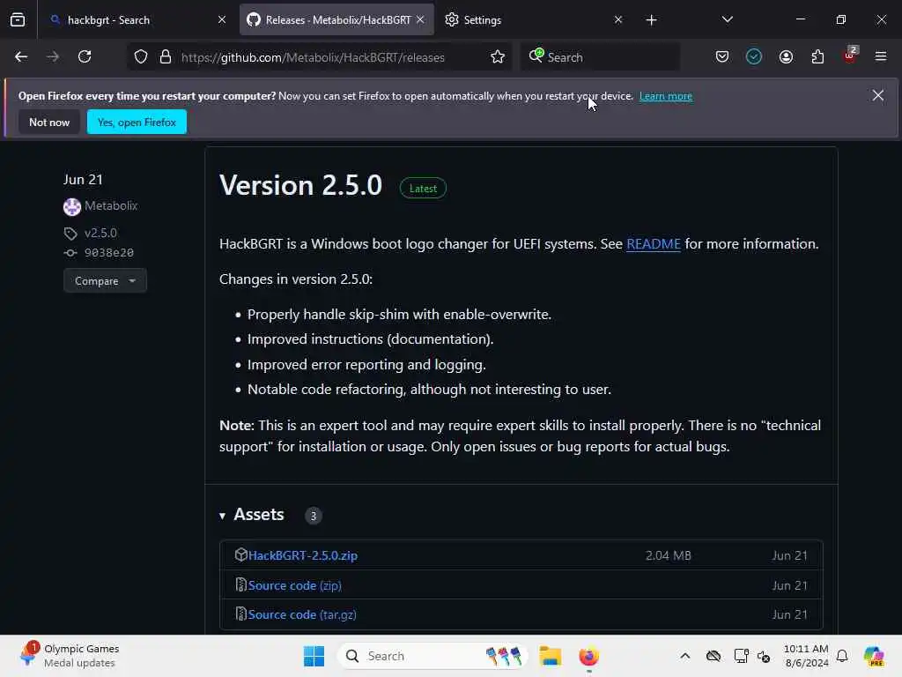Click the Firefox taskbar icon
This screenshot has height=677, width=902.
[588, 656]
